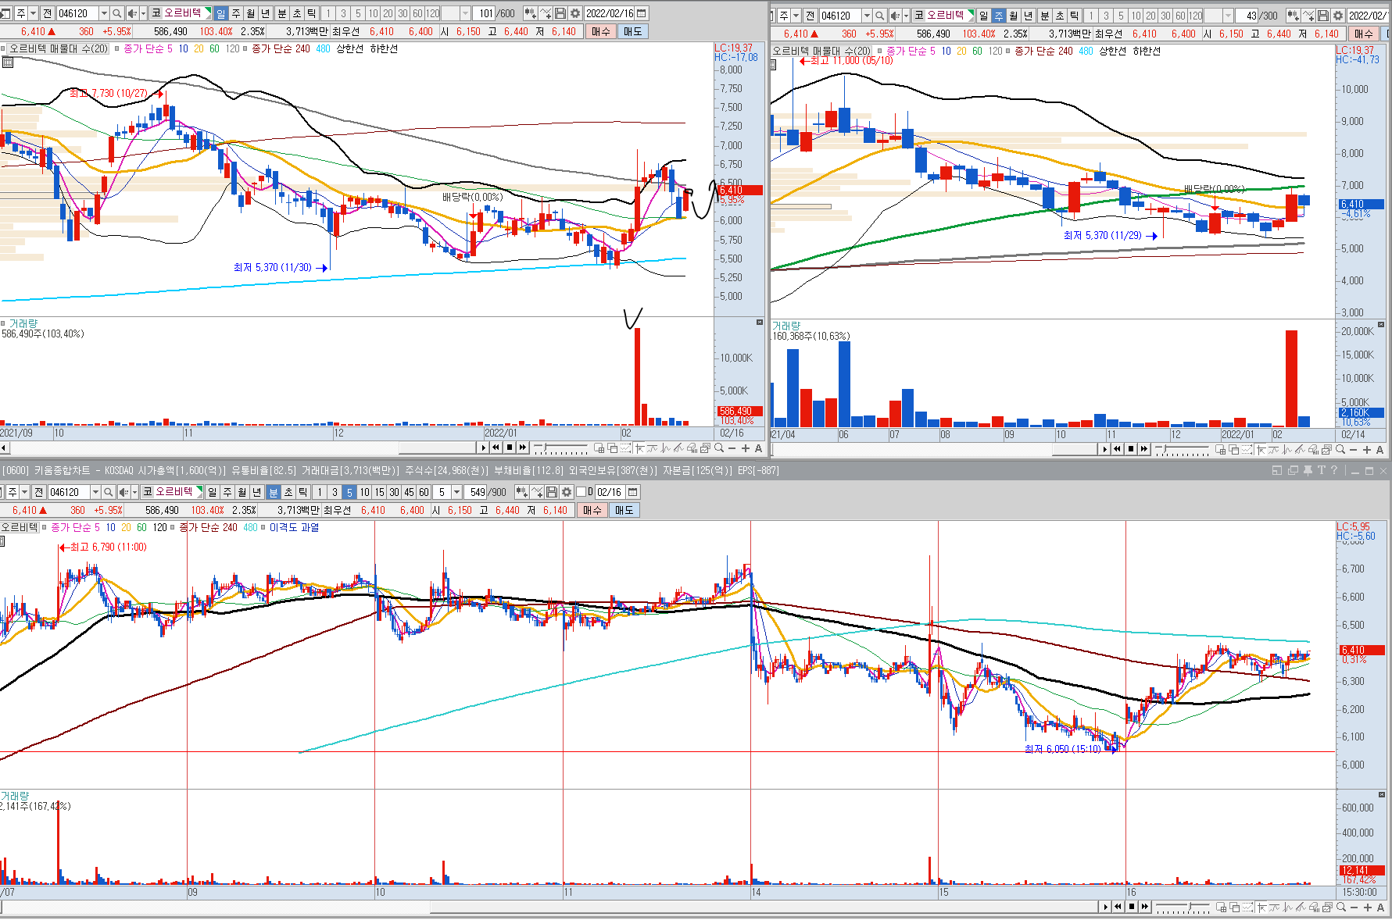The height and width of the screenshot is (920, 1392).
Task: Click fast-forward button under bottom chart
Action: point(1144,907)
